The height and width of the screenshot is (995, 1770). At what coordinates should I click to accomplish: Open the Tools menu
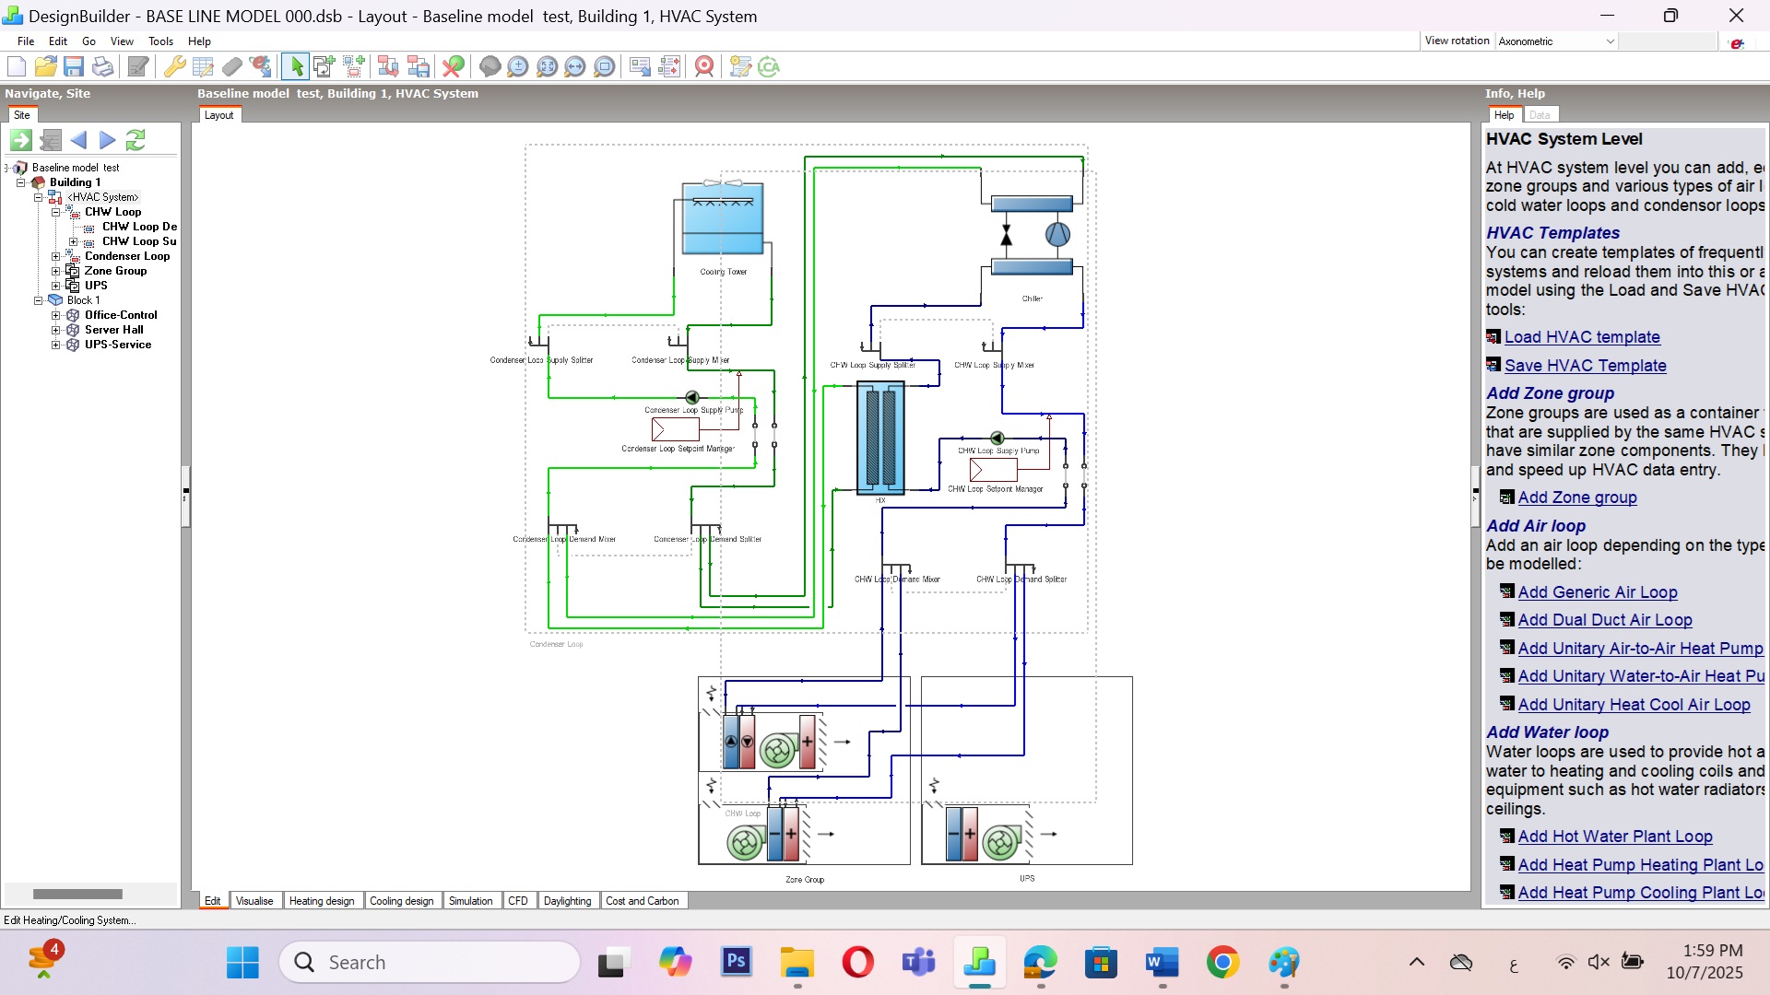[160, 41]
